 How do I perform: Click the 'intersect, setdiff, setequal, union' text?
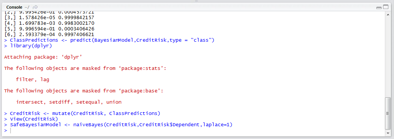[x=69, y=102]
